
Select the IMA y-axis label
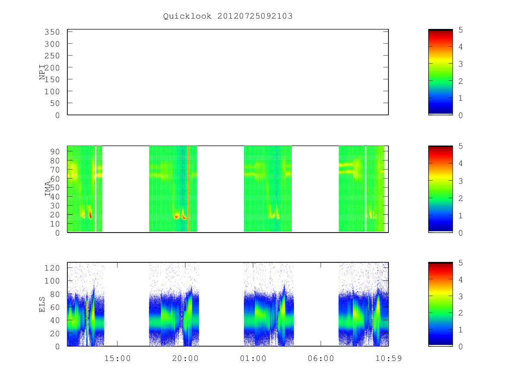tap(47, 189)
